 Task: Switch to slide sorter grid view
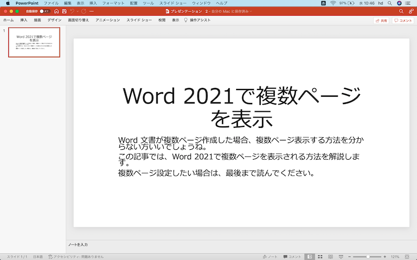pyautogui.click(x=320, y=257)
